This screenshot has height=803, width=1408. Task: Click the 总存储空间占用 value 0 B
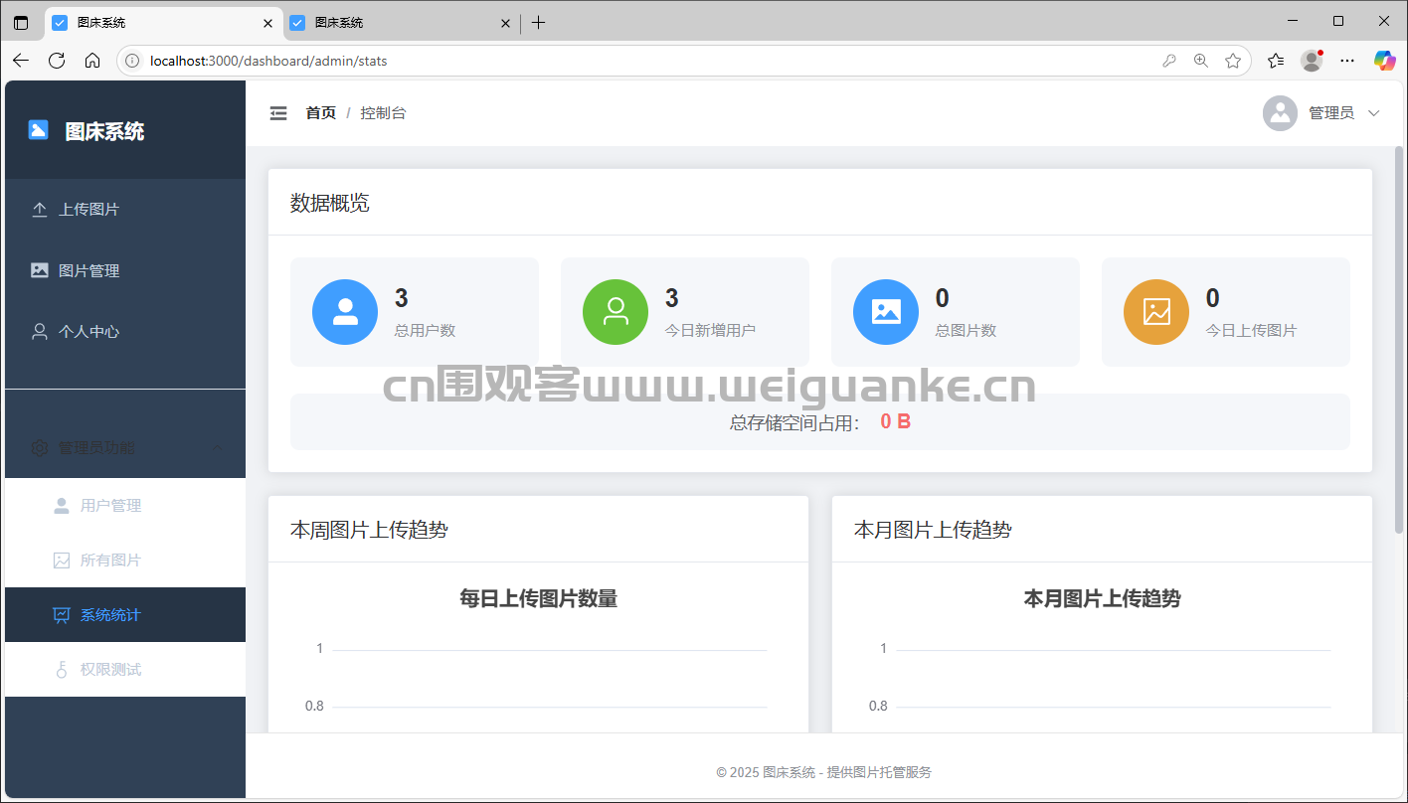(896, 421)
